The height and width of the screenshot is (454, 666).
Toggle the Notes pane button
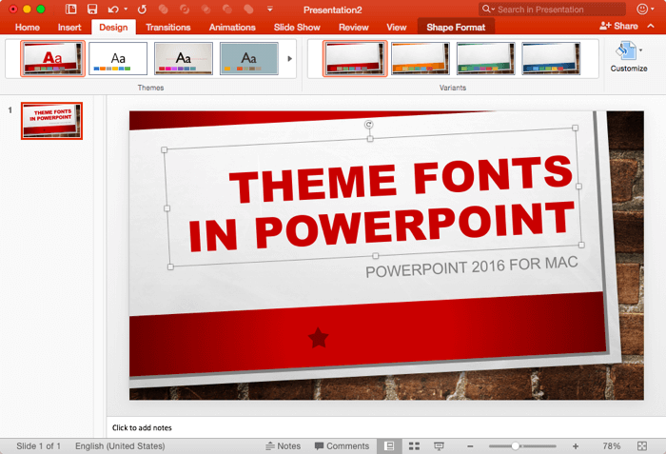[x=283, y=446]
